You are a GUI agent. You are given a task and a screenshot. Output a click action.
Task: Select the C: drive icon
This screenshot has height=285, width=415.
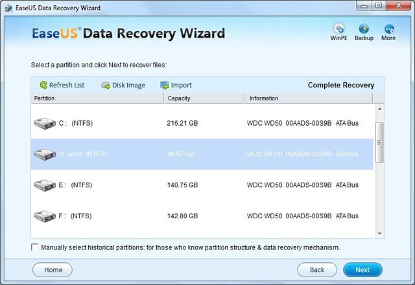click(x=45, y=123)
